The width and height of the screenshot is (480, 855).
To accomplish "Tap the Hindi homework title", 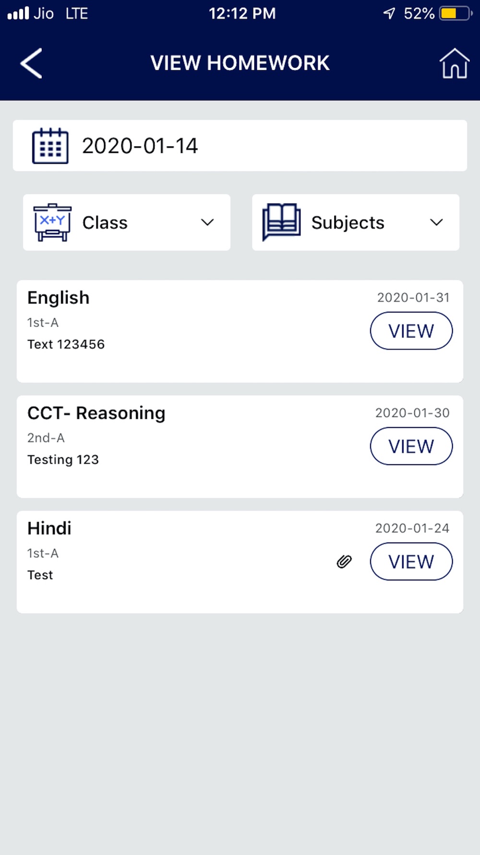I will tap(49, 528).
